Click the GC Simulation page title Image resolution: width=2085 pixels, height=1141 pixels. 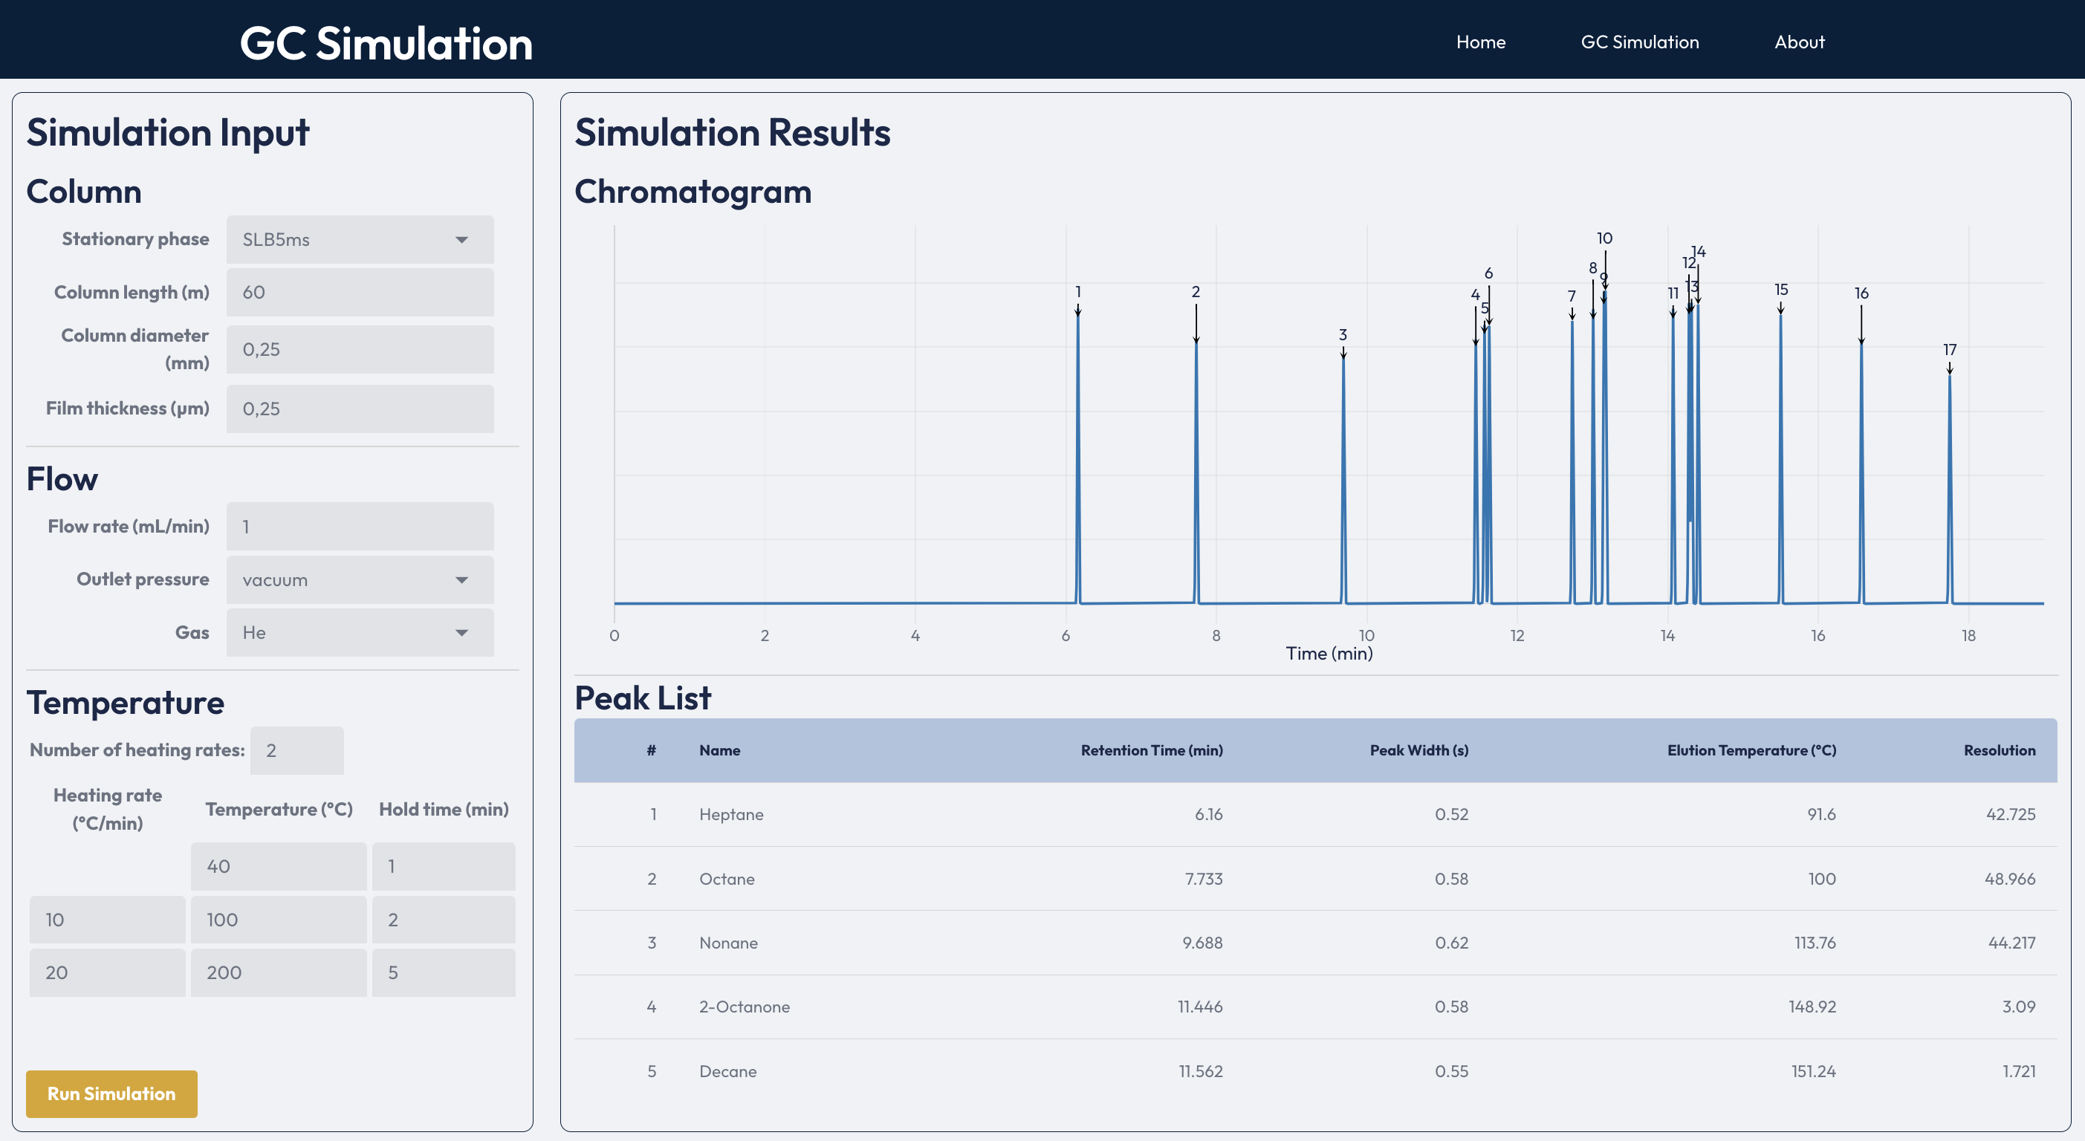click(x=386, y=42)
